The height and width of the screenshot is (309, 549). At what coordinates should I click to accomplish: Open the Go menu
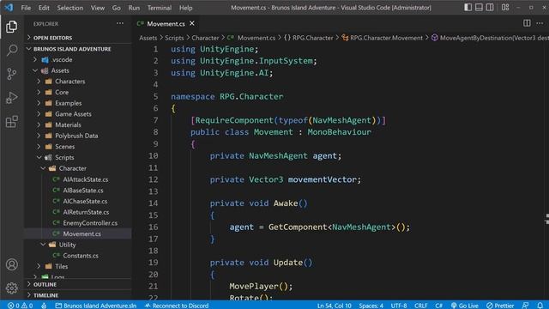117,8
